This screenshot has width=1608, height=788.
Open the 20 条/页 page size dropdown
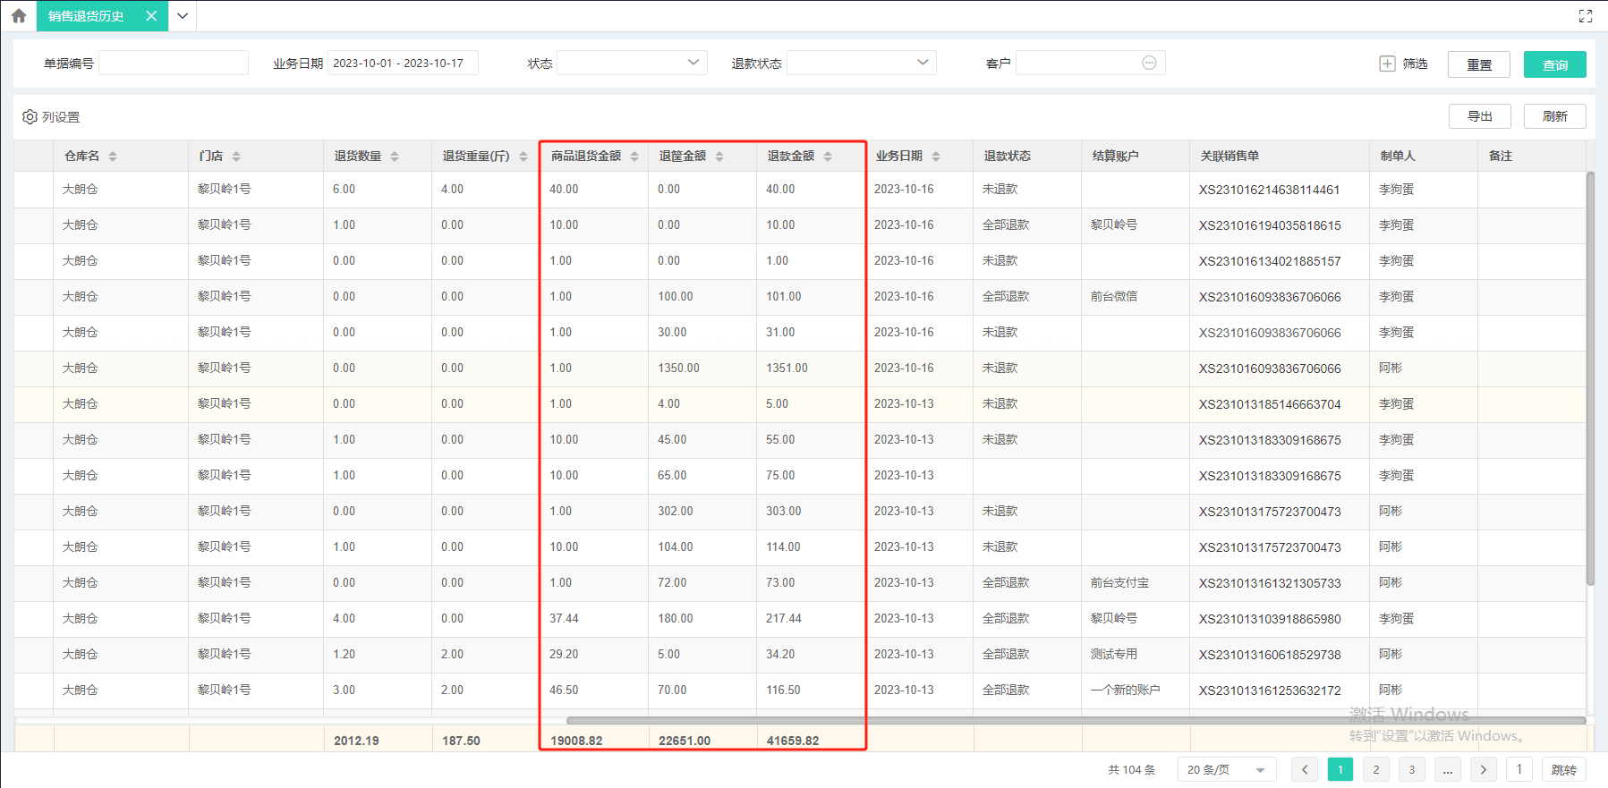(x=1226, y=769)
